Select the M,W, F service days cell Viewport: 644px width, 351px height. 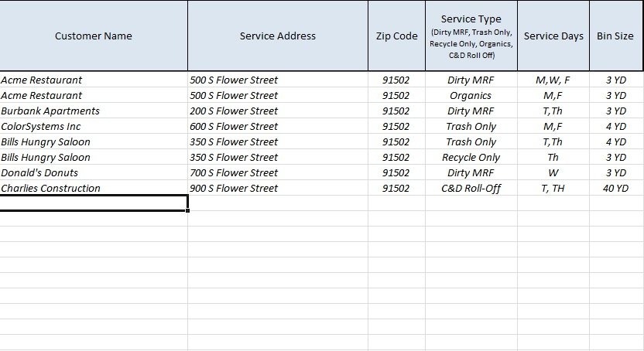553,80
